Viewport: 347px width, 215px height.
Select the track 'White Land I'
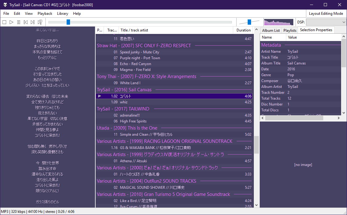(x=174, y=83)
